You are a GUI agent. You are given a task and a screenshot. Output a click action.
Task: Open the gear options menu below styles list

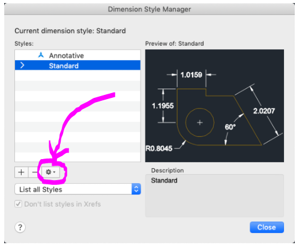coord(50,172)
